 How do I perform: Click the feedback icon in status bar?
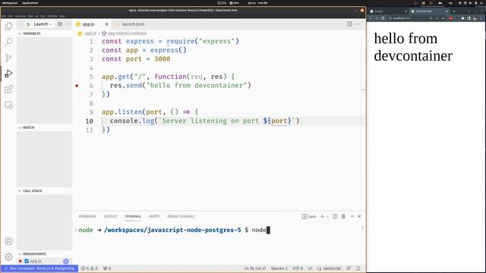(349, 268)
